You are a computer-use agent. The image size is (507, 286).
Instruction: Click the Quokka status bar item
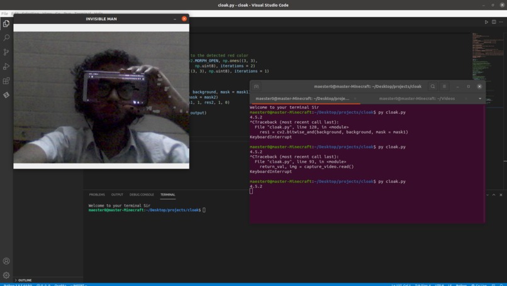tap(60, 285)
